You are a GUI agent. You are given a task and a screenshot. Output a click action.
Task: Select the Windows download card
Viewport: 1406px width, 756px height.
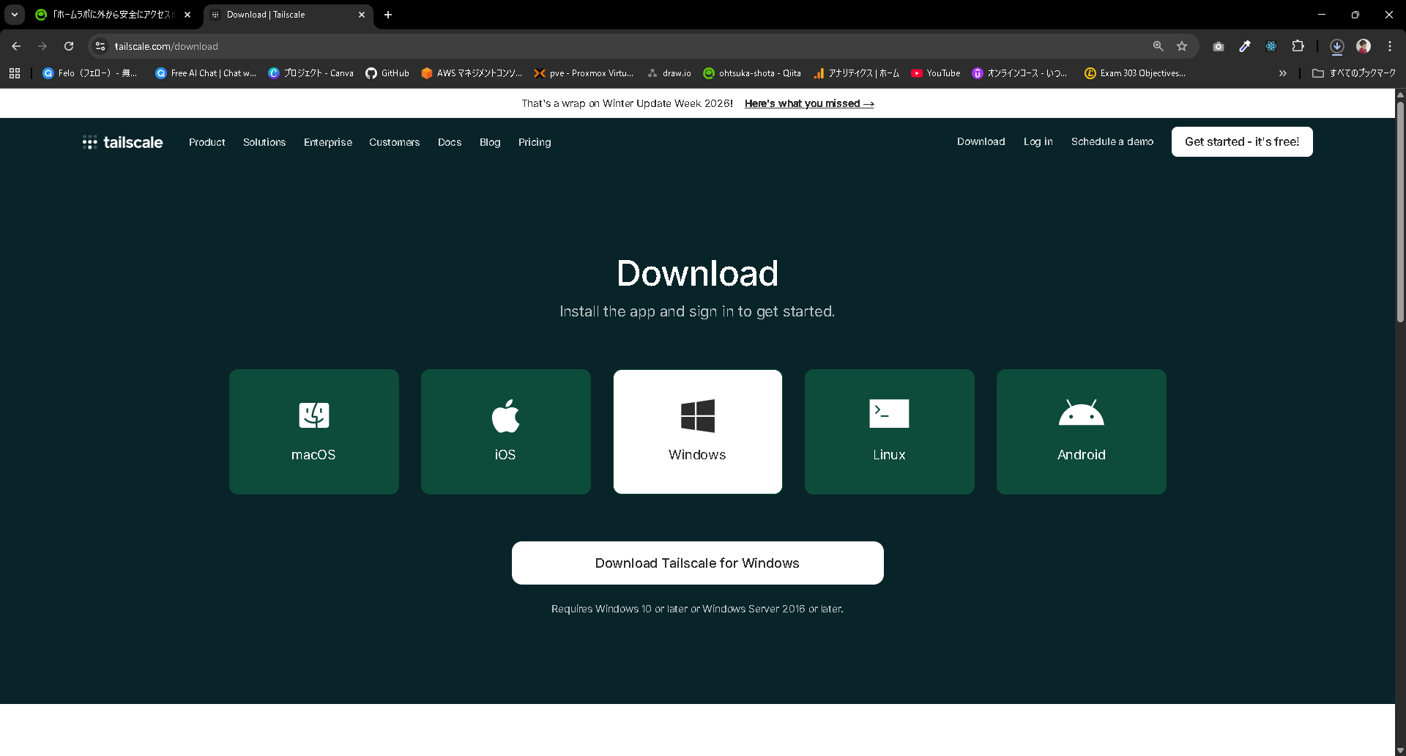click(x=698, y=431)
